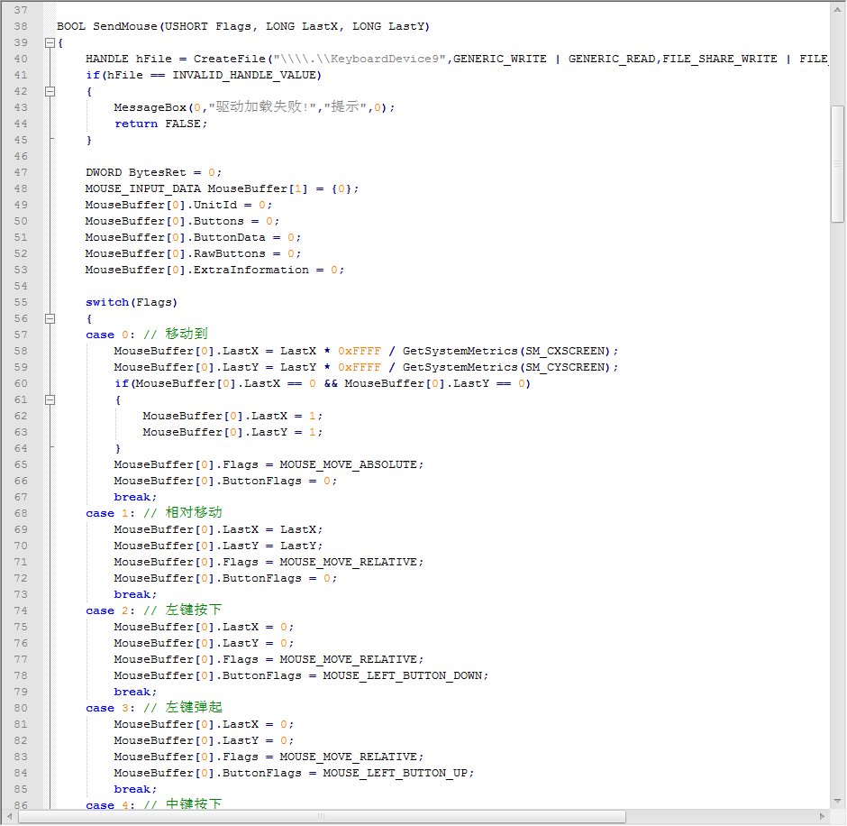Click the horizontal scrollbar thumb
847x826 pixels.
pyautogui.click(x=322, y=817)
